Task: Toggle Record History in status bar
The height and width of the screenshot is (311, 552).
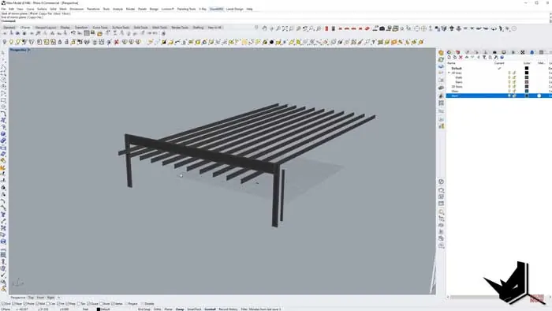Action: pos(228,309)
